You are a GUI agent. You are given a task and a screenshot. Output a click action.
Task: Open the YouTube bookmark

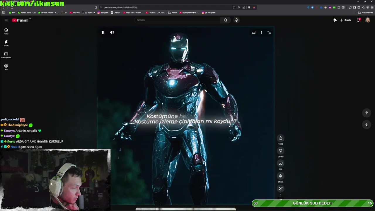[x=75, y=13]
